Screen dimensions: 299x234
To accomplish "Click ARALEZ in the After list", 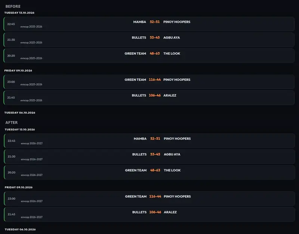I will click(x=170, y=212).
